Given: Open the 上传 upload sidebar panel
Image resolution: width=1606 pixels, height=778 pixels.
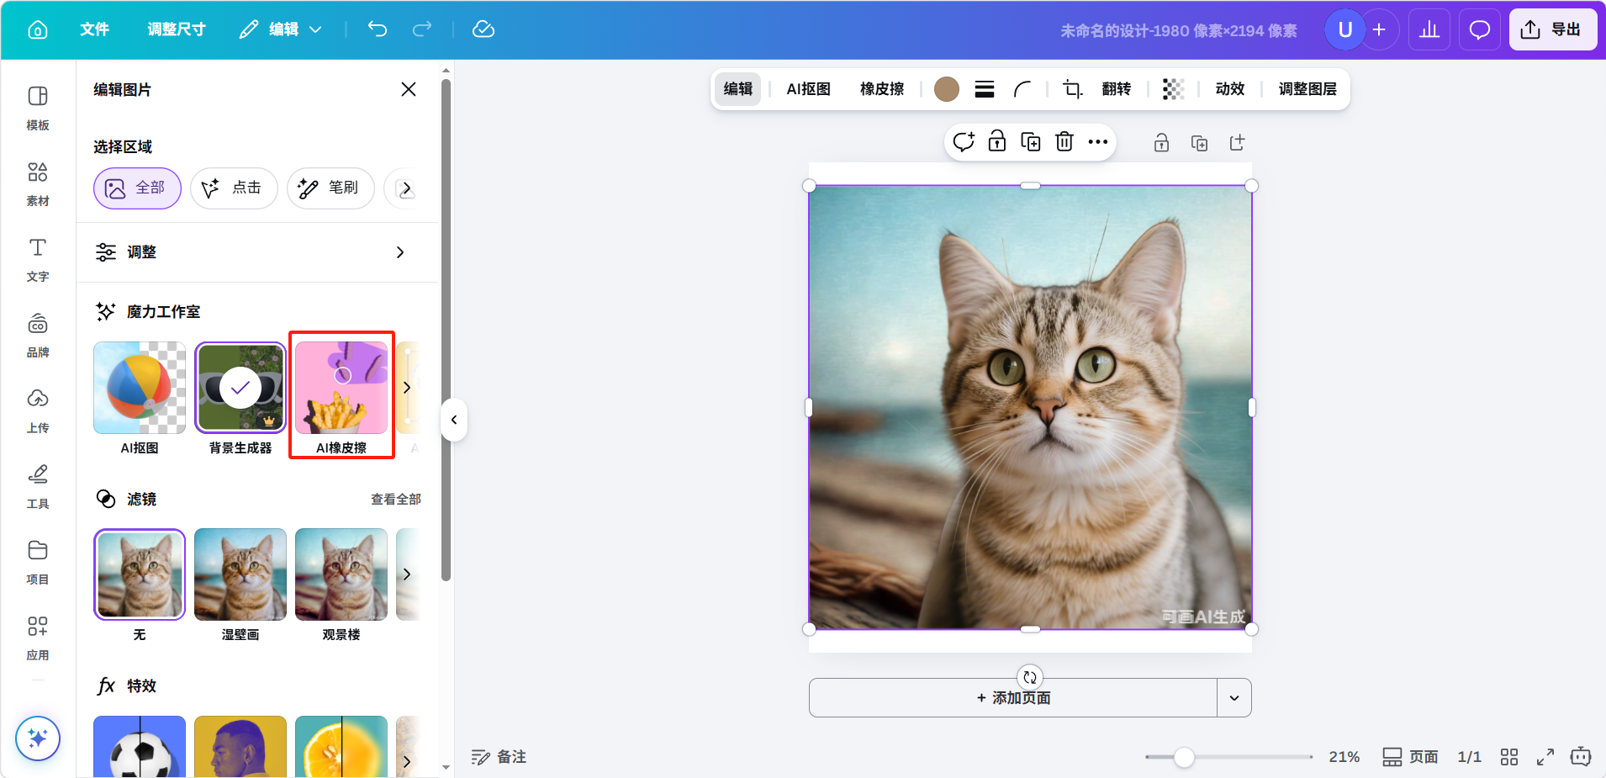Looking at the screenshot, I should pyautogui.click(x=38, y=410).
